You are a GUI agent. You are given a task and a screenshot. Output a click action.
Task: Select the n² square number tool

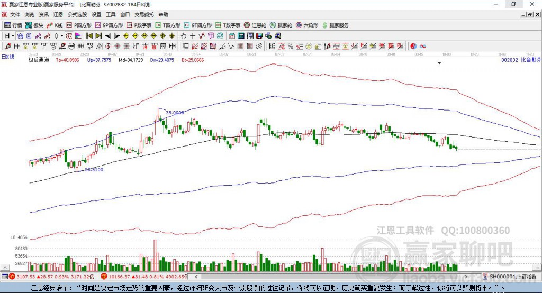tap(90, 47)
